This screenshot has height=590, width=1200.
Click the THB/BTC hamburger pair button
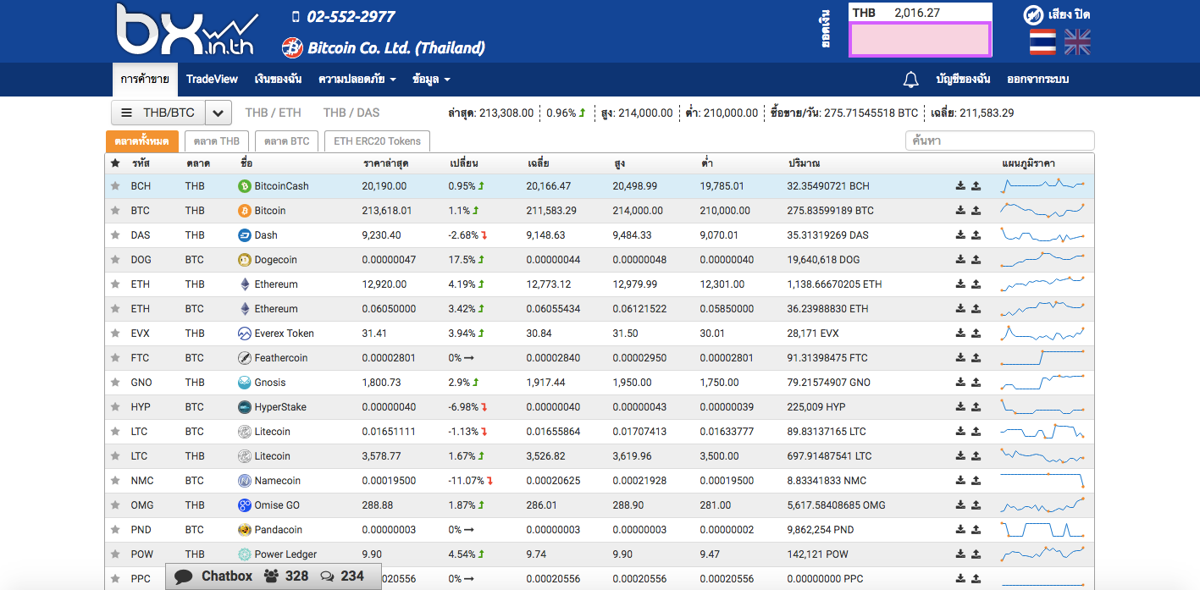pos(158,113)
